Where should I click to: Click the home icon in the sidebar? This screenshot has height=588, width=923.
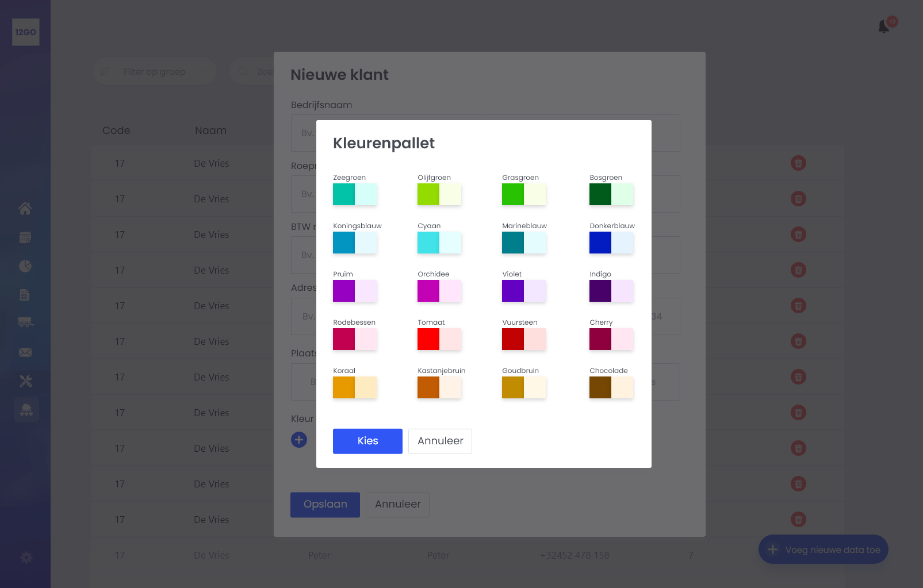(25, 208)
